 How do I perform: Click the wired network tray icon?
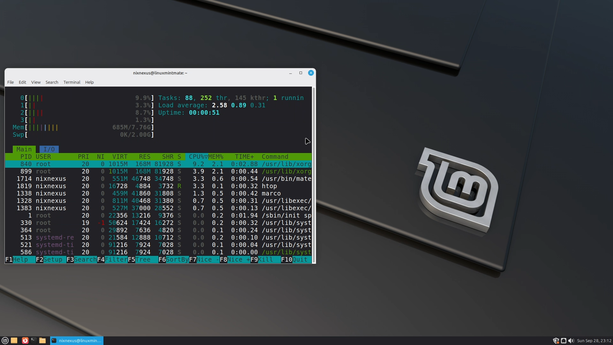click(x=564, y=341)
